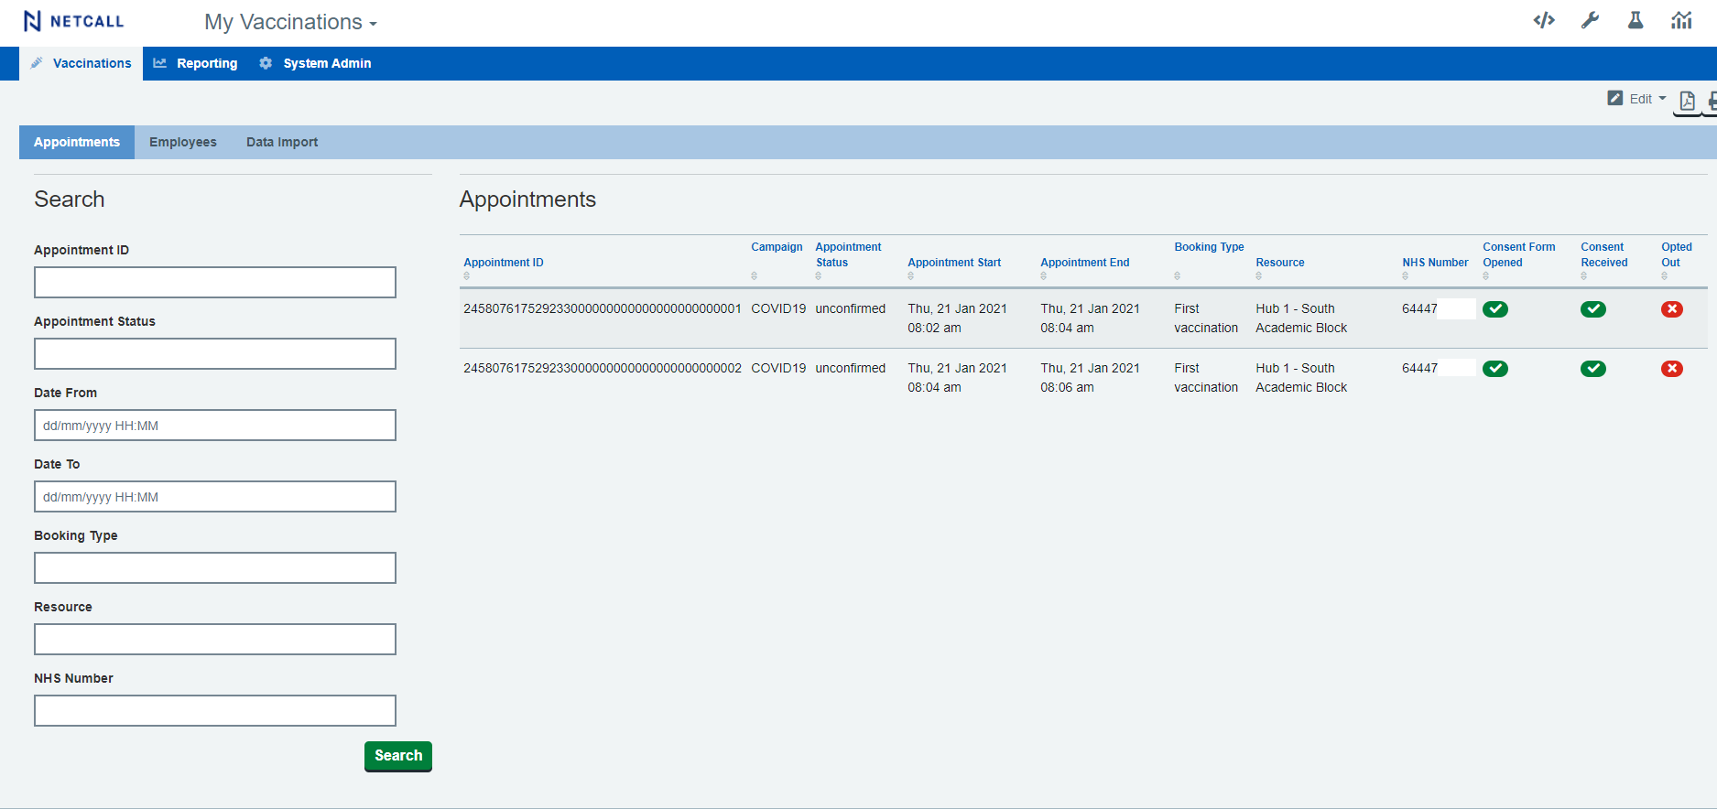Switch to the Employees tab
The height and width of the screenshot is (809, 1717).
coord(183,142)
